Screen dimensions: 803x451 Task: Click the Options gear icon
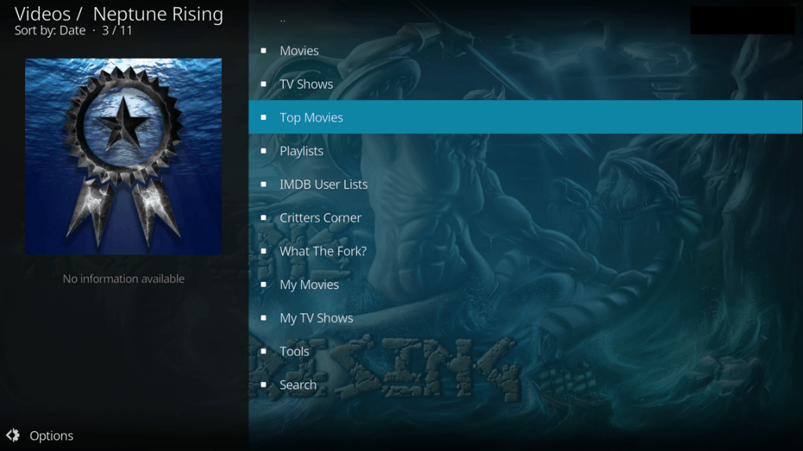[13, 435]
